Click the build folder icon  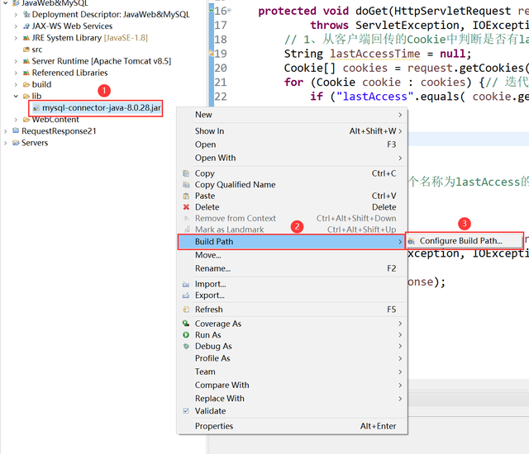pyautogui.click(x=26, y=84)
